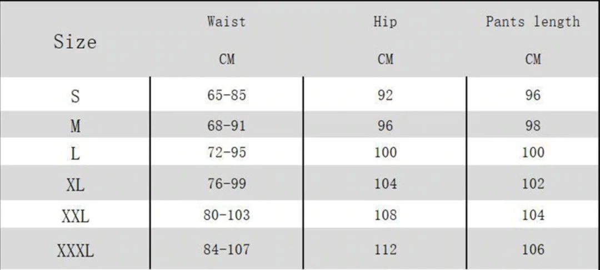Select the pants length value 102
The width and height of the screenshot is (600, 270).
coord(533,184)
